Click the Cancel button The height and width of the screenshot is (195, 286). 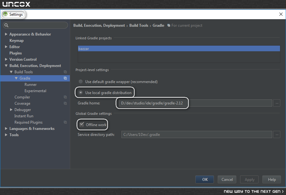point(227,180)
